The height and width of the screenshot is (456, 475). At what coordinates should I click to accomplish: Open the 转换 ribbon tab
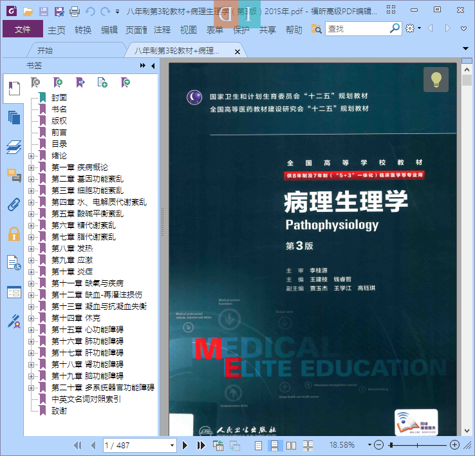(x=82, y=30)
